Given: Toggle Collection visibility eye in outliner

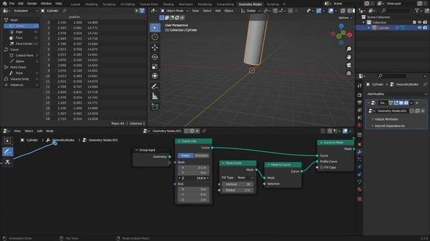Looking at the screenshot, I should tap(419, 22).
